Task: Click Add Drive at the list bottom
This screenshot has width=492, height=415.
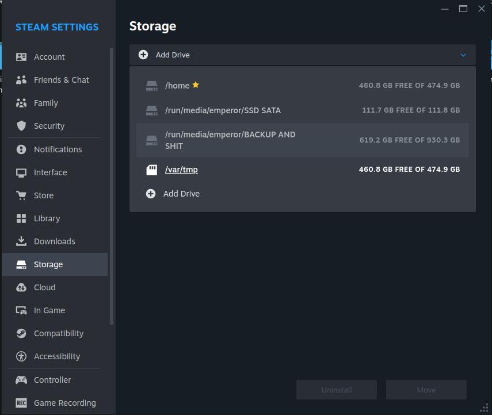Action: pyautogui.click(x=181, y=194)
